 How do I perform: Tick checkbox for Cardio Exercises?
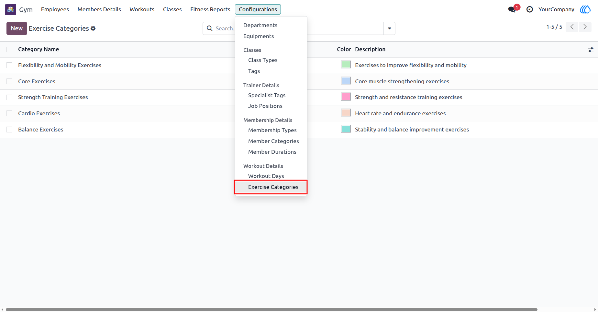9,113
